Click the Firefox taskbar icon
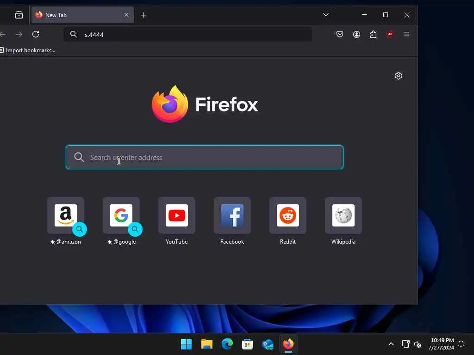Screen dimensions: 474x355 click(x=288, y=344)
